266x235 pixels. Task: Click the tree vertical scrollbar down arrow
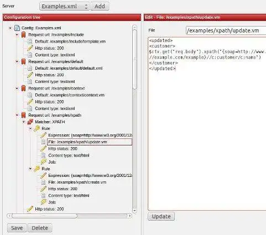[134, 211]
